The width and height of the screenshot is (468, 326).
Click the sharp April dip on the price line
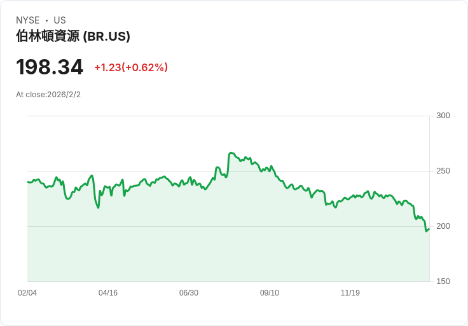[x=98, y=207]
